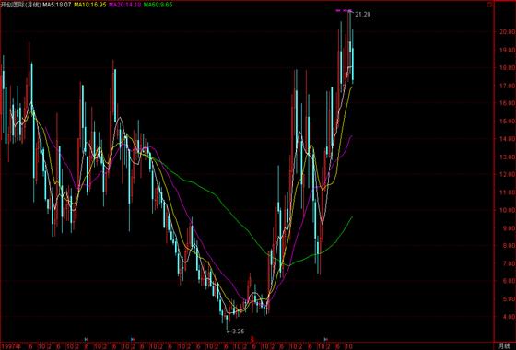
Task: Click the 3.25 low price label
Action: click(238, 332)
